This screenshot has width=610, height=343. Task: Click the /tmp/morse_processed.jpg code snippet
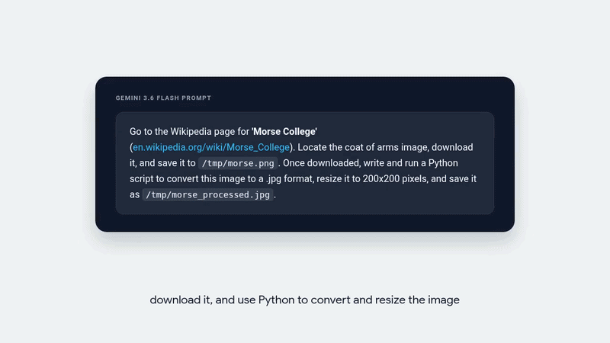[207, 195]
